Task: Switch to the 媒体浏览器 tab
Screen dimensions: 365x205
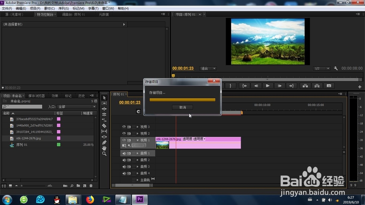Action: (36, 96)
